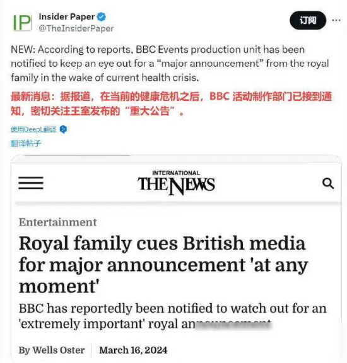
Task: Click the author name Wells Oster
Action: [x=59, y=350]
